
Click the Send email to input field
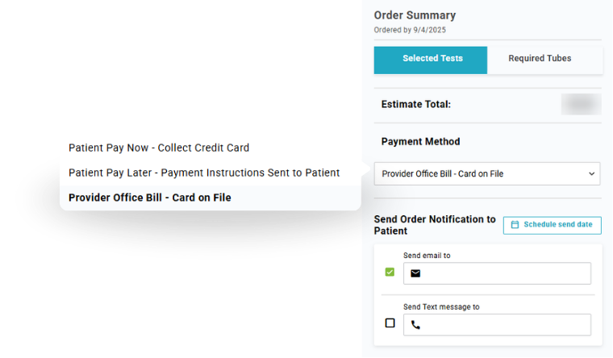click(506, 273)
